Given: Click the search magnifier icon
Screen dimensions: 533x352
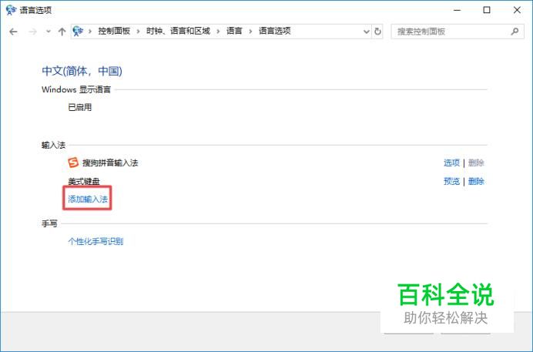Looking at the screenshot, I should coord(515,32).
